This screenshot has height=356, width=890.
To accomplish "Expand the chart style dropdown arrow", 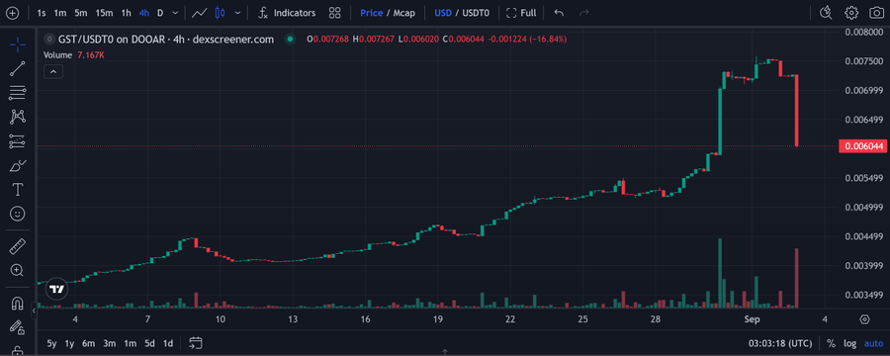I will (237, 13).
